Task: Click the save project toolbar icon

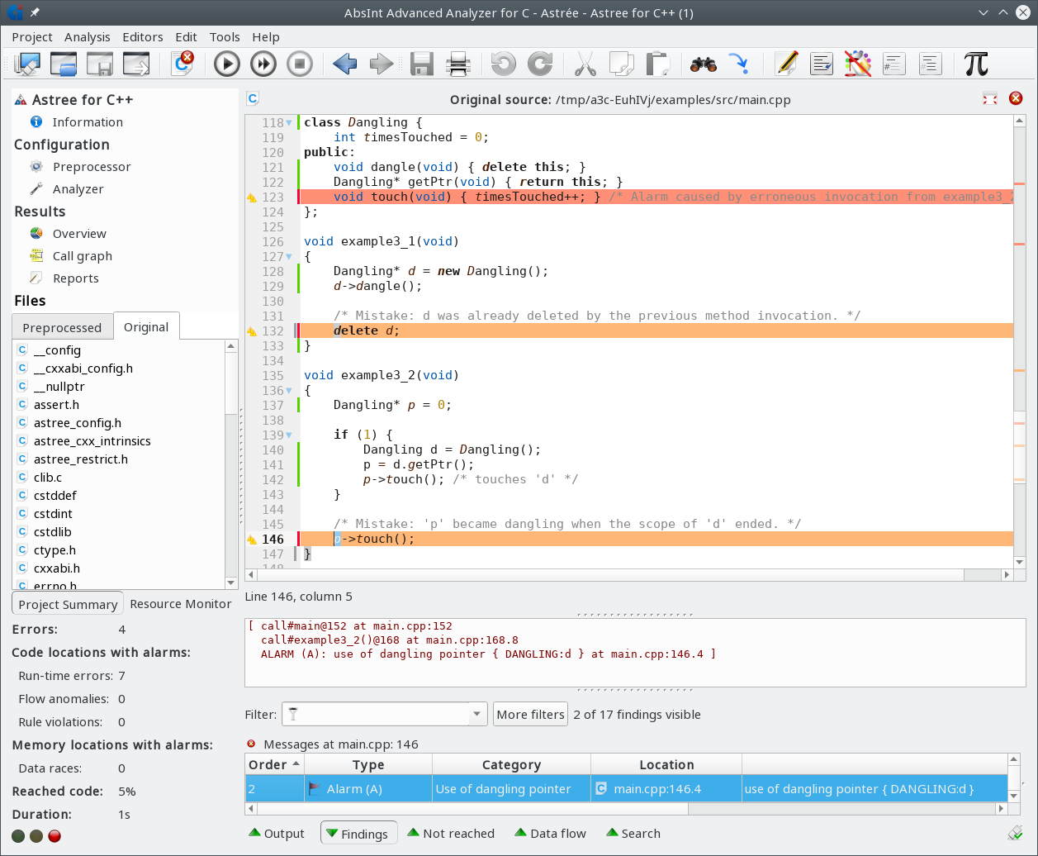Action: 100,64
